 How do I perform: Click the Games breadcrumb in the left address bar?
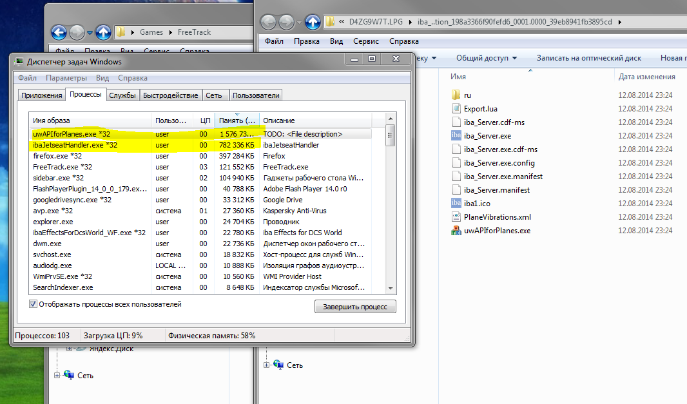pyautogui.click(x=151, y=32)
